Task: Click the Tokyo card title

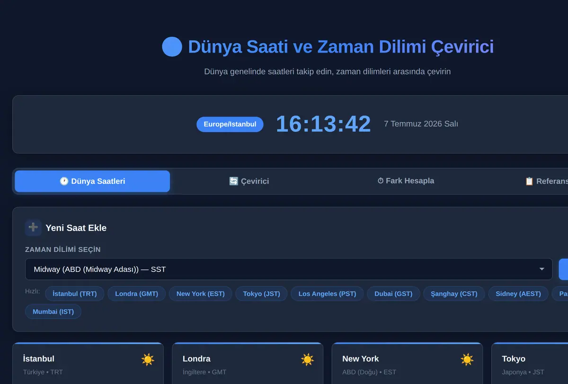Action: click(514, 359)
